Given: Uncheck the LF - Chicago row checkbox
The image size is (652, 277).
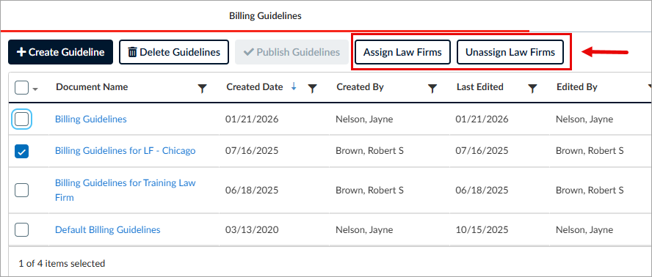Looking at the screenshot, I should click(21, 152).
